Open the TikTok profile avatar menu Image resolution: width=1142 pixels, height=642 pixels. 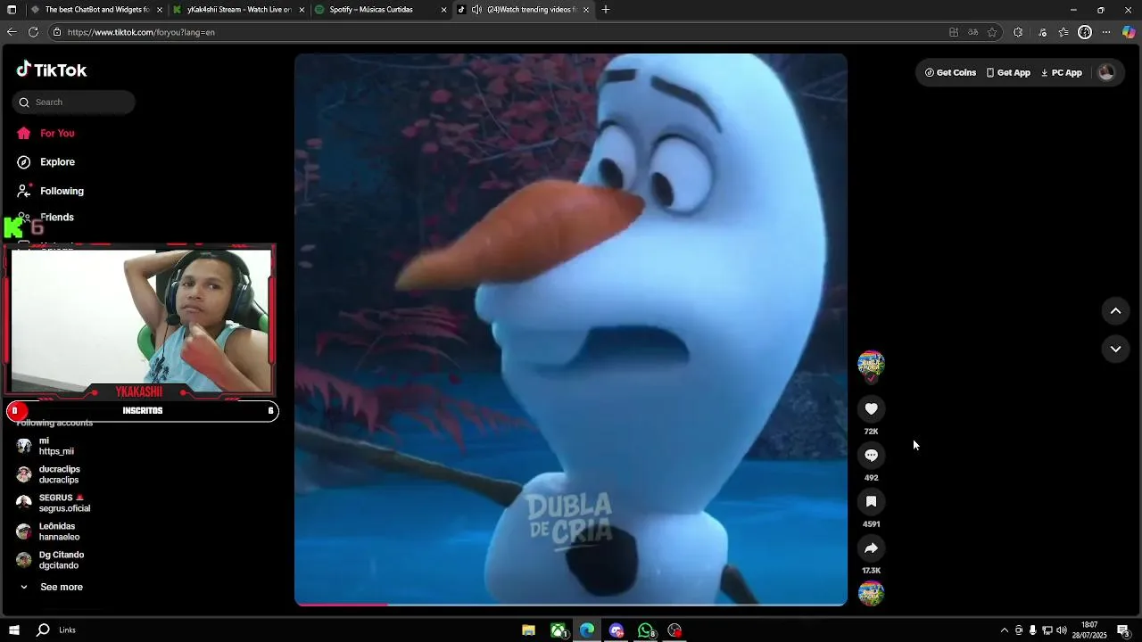[x=1106, y=73]
